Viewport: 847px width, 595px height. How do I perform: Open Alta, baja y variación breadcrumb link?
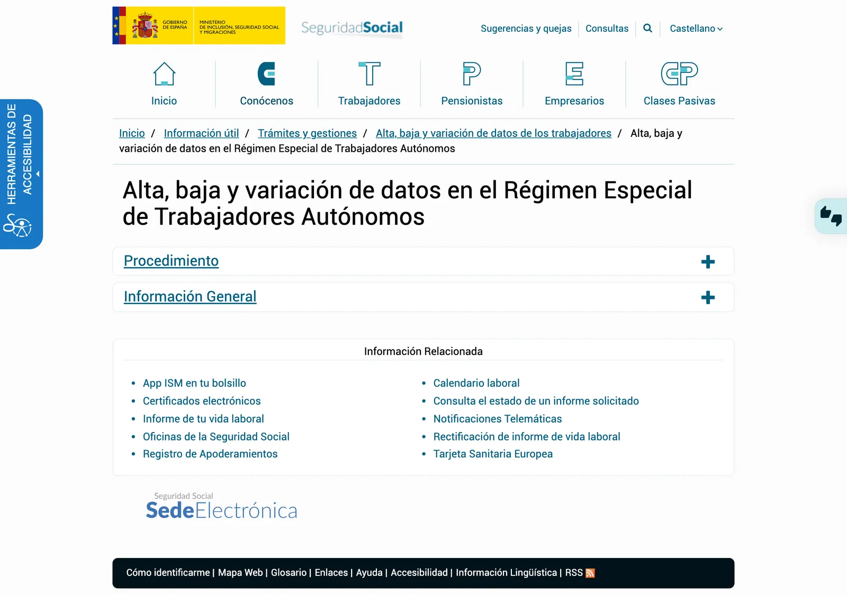(493, 133)
